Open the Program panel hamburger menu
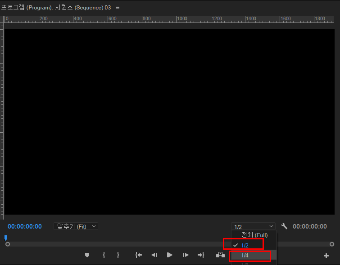This screenshot has height=265, width=340. (x=118, y=8)
